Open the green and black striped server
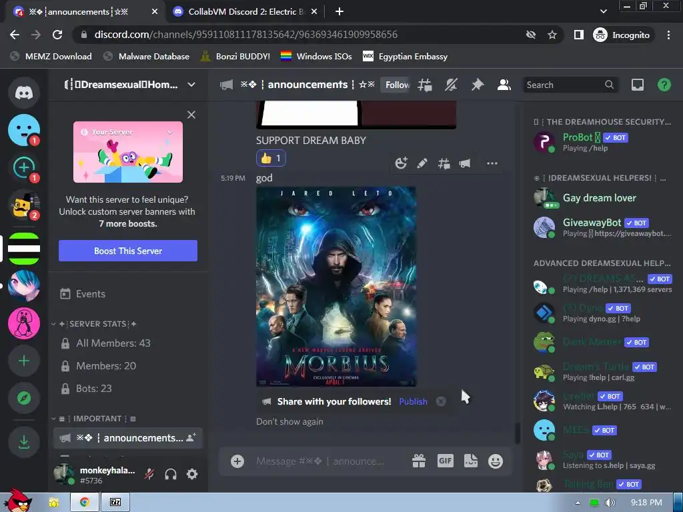 (24, 249)
